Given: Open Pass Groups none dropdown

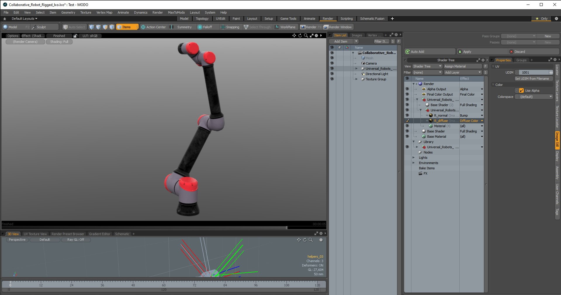Looking at the screenshot, I should click(x=519, y=36).
